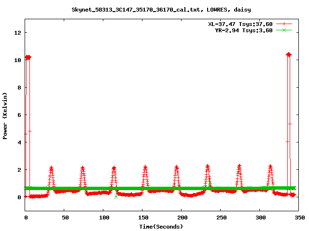Click the red peak near 195 seconds
Screen dimensions: 309x231
(x=177, y=176)
